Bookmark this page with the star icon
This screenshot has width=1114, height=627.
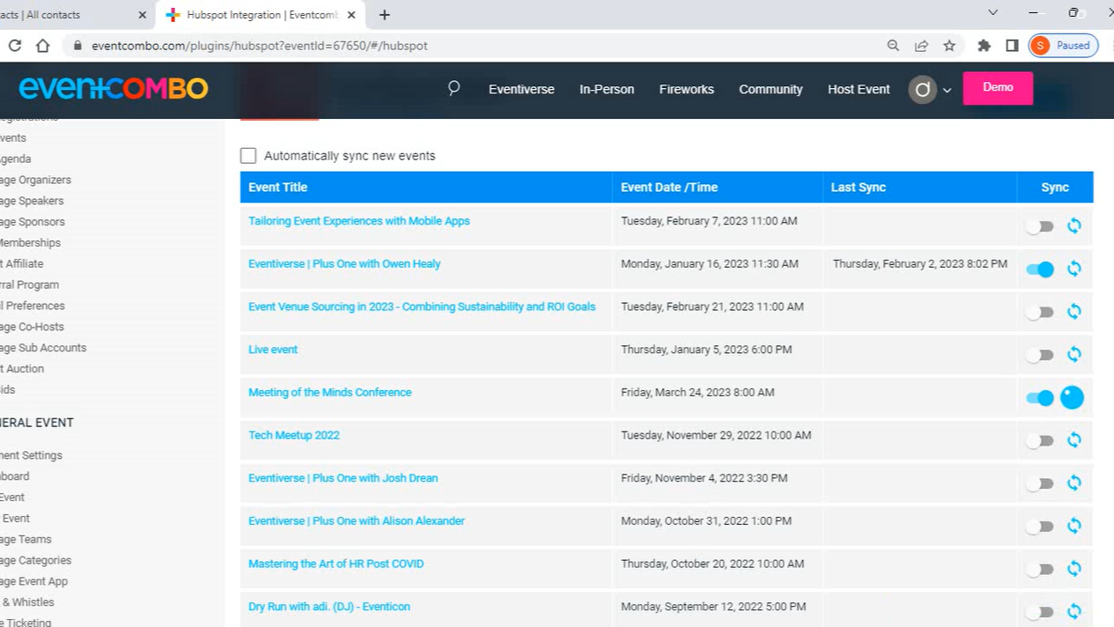(x=948, y=46)
